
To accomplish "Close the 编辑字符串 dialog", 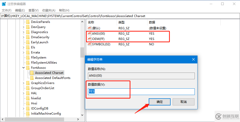I will tap(193, 59).
